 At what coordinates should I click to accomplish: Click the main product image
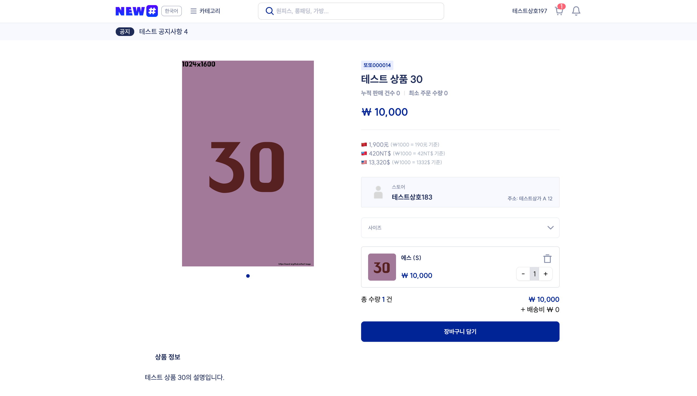(x=248, y=163)
